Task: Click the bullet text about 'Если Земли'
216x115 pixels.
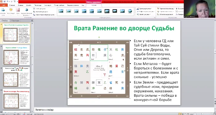Action: pyautogui.click(x=156, y=91)
